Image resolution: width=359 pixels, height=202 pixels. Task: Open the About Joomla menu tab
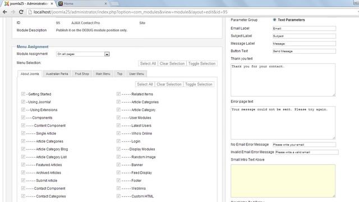(x=30, y=74)
